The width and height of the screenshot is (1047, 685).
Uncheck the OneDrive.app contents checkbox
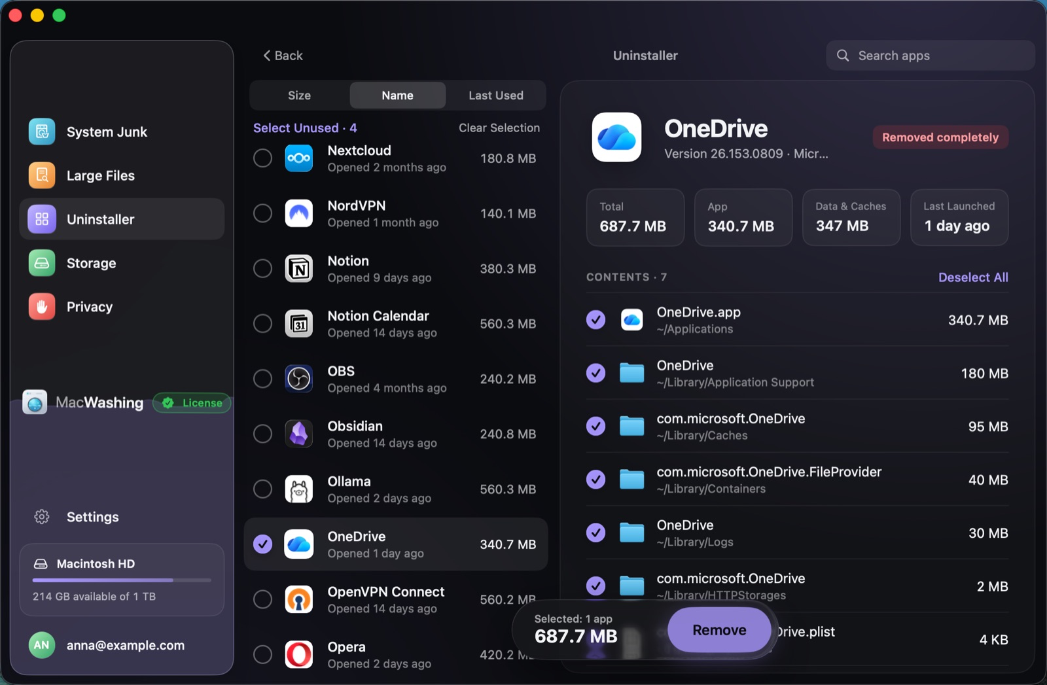pos(596,320)
